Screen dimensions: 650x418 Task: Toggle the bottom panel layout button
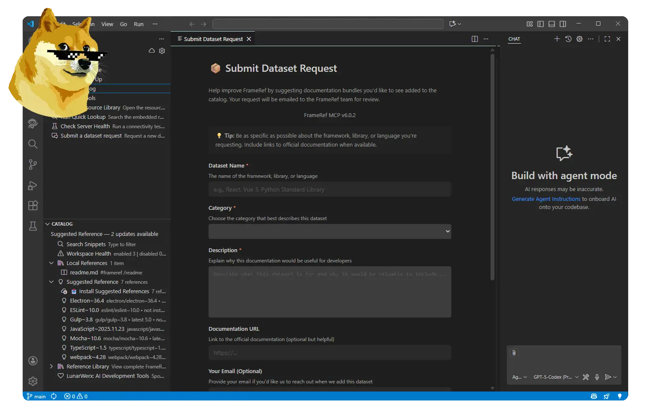tap(552, 24)
